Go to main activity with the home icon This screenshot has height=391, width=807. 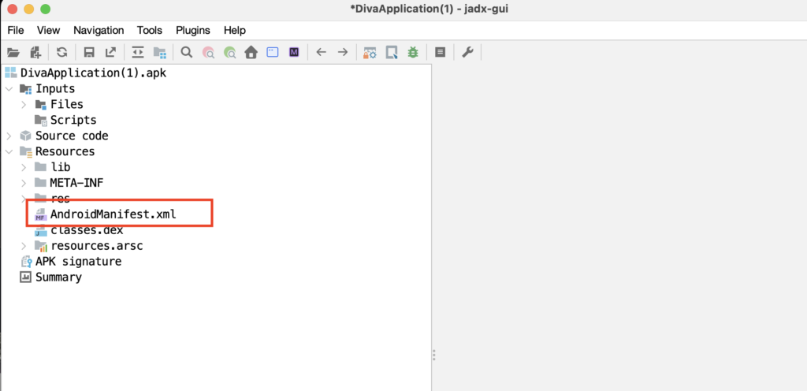pos(251,52)
